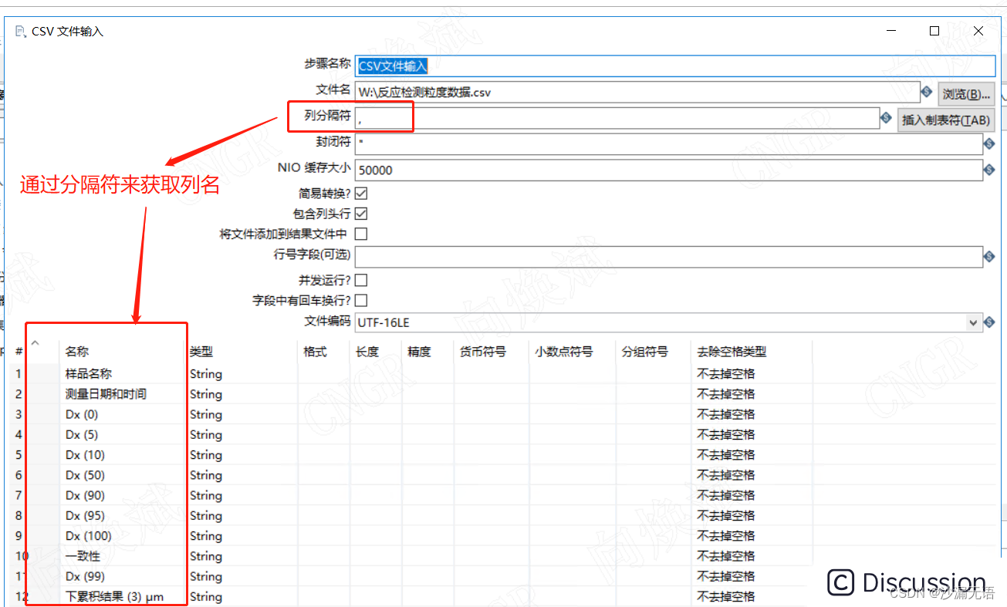
Task: Click variable icon beside 行号字段(可选) field
Action: point(992,257)
